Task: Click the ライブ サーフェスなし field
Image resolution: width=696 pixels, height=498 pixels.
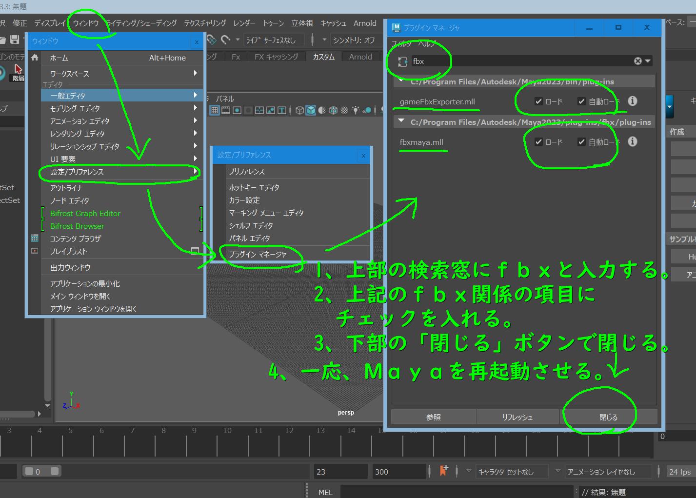Action: point(274,40)
